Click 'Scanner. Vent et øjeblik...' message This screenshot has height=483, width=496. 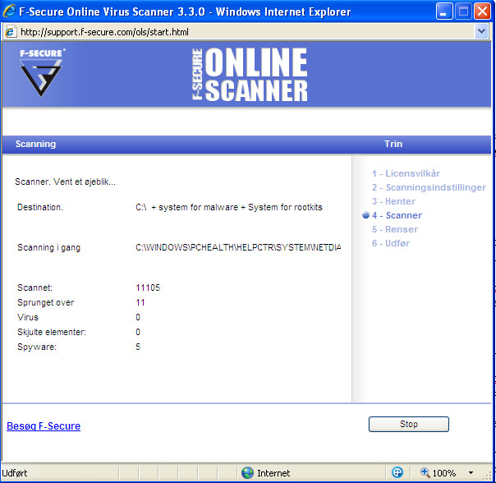[x=65, y=182]
